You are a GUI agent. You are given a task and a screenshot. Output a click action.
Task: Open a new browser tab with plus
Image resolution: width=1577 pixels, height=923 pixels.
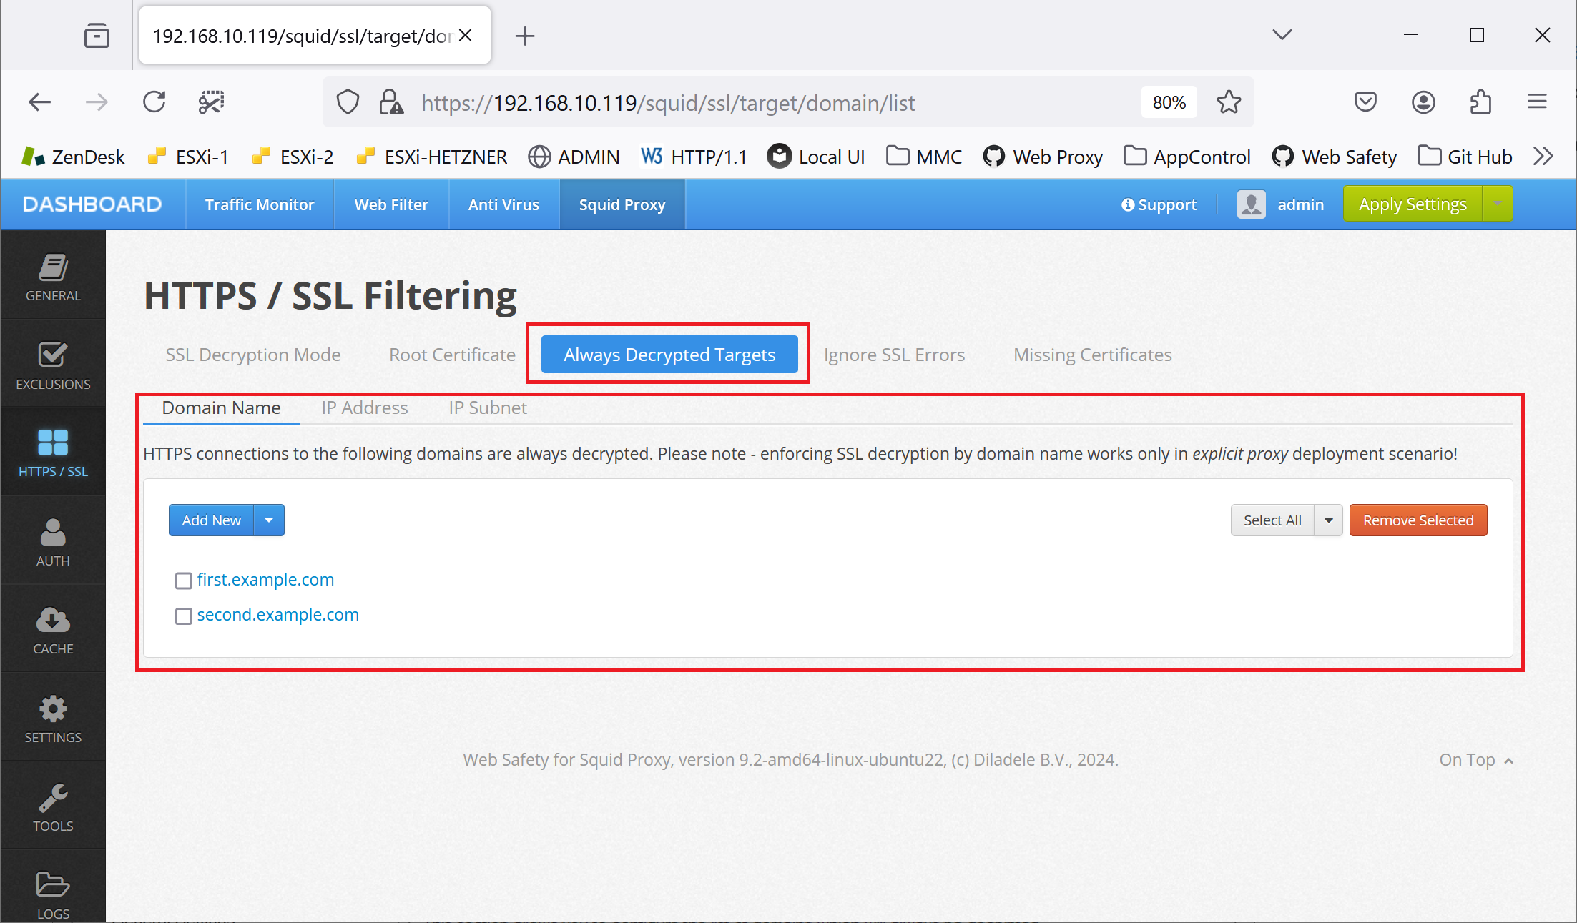click(525, 36)
